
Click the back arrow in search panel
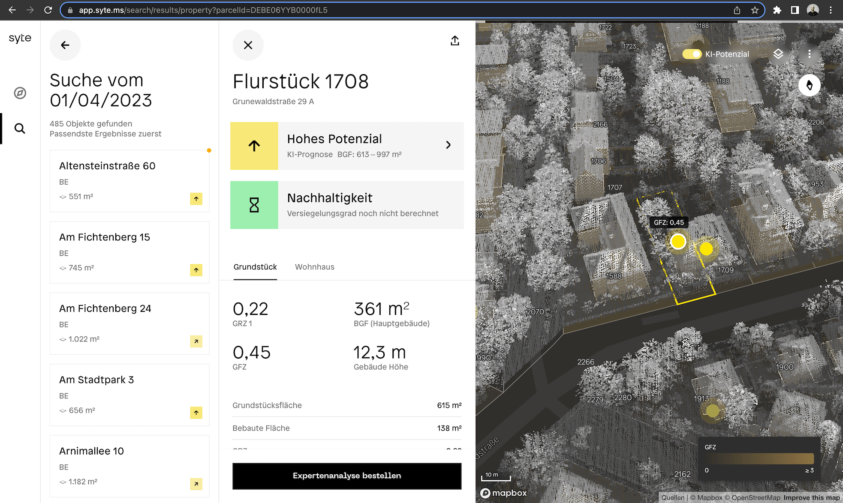(65, 45)
